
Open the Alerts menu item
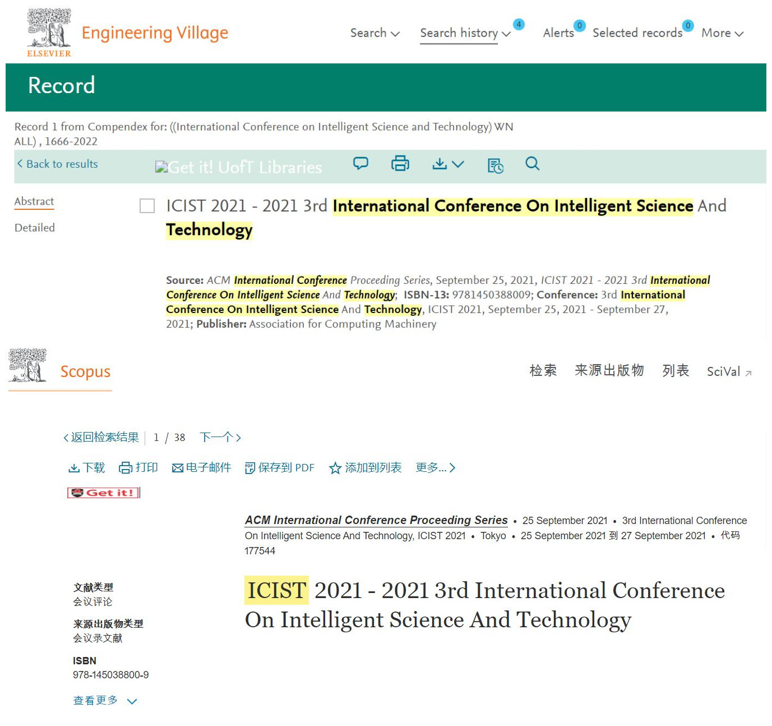[558, 33]
